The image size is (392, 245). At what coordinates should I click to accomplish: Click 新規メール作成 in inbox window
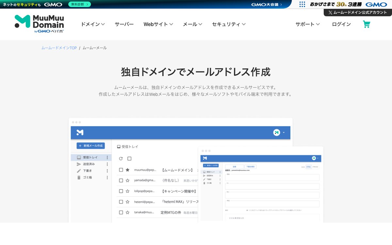click(x=90, y=145)
